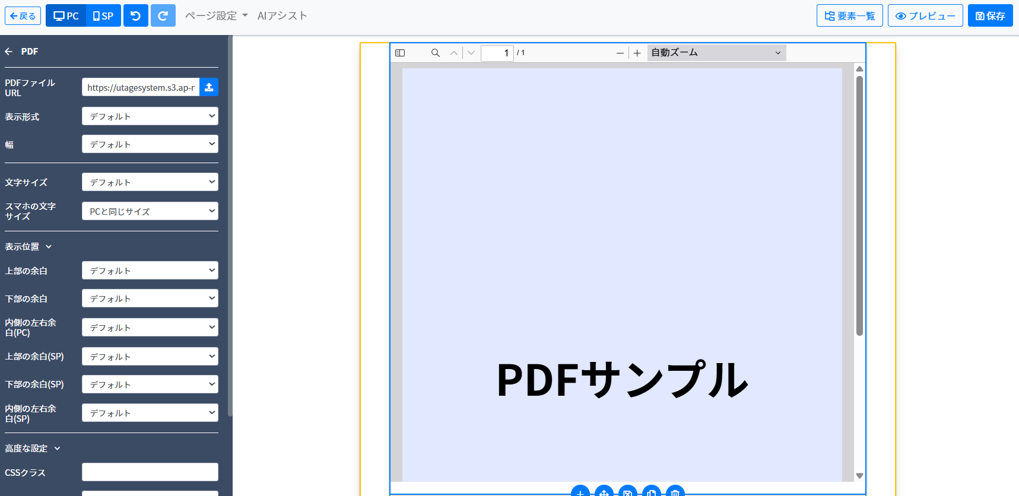Toggle the PDF viewer sidebar
Image resolution: width=1019 pixels, height=496 pixels.
pos(400,53)
